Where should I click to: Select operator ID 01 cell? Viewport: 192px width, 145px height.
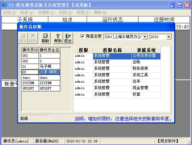30,67
